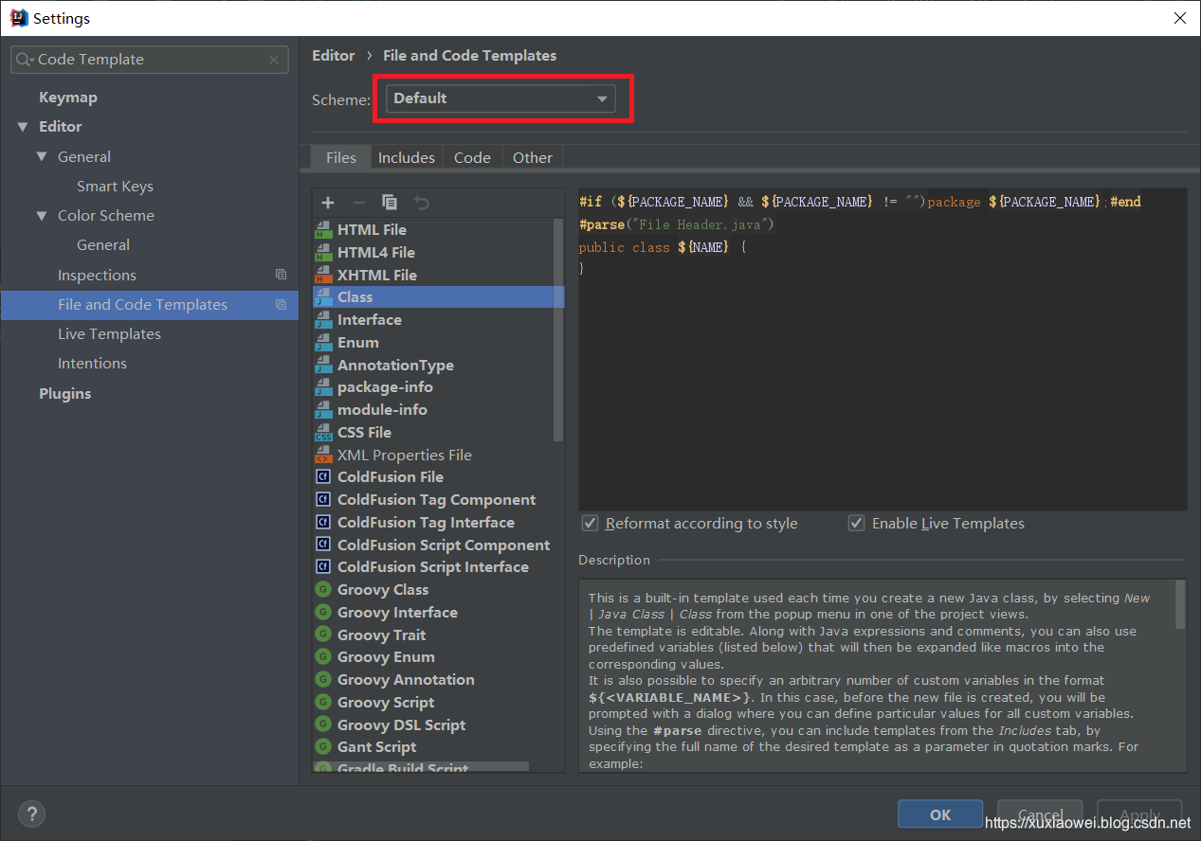Open help via question mark icon
Screen dimensions: 1201x841
(x=31, y=814)
